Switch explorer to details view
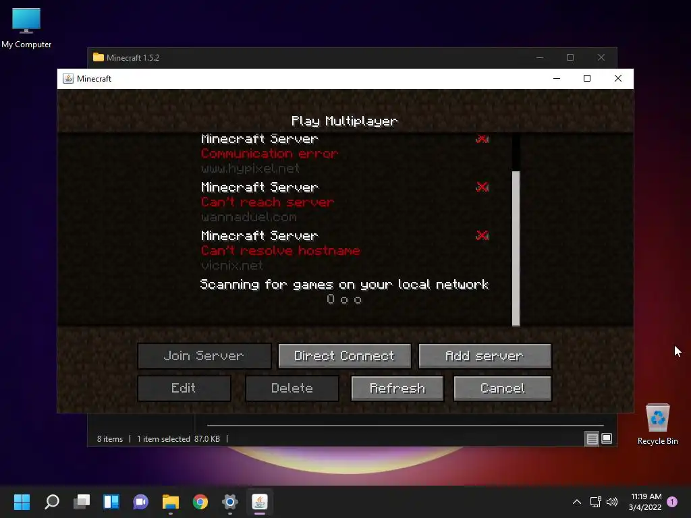 (x=592, y=438)
